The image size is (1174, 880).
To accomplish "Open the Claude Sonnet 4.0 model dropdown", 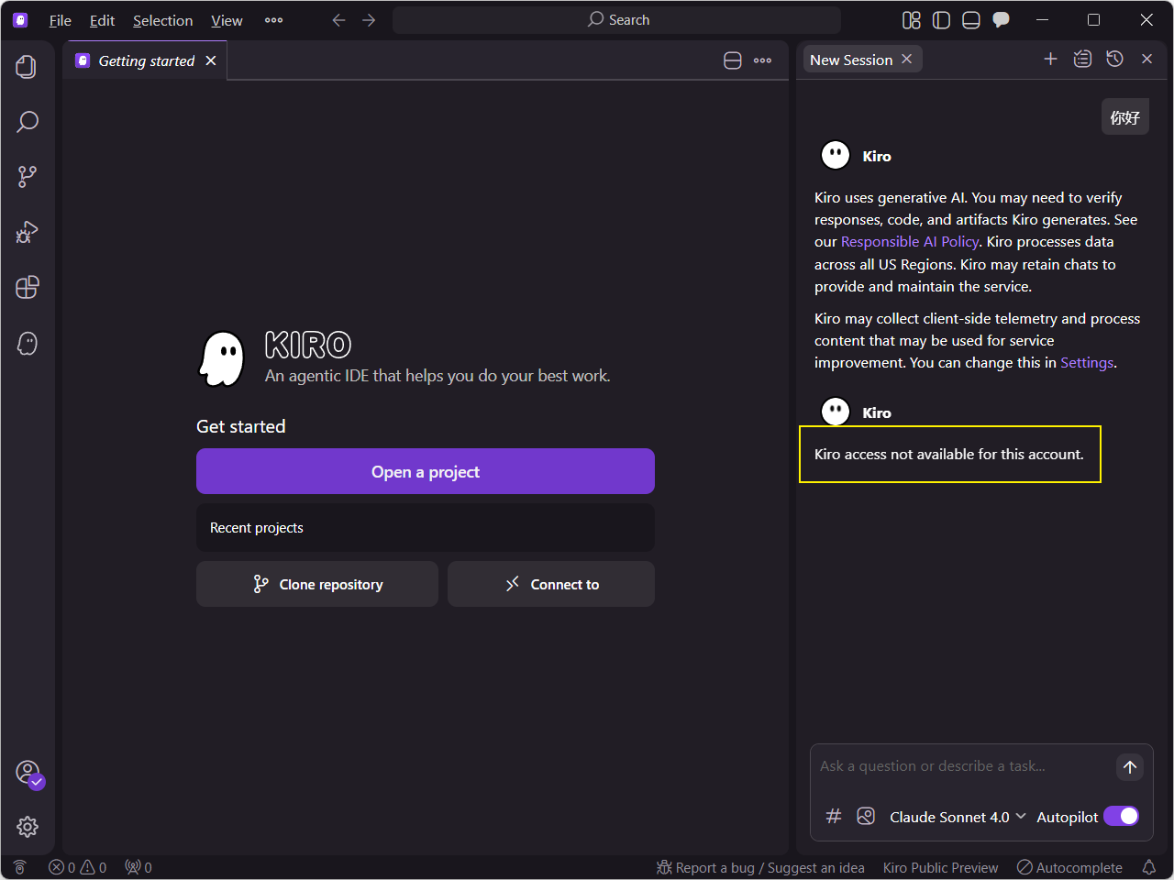I will tap(958, 817).
